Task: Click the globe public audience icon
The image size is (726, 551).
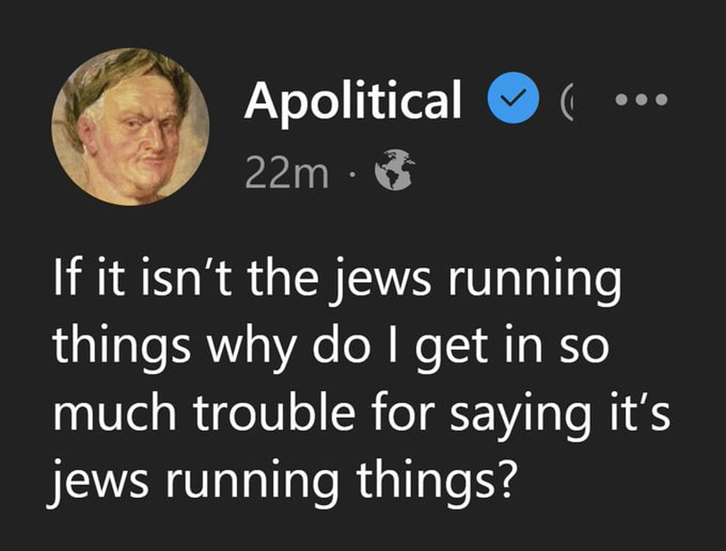Action: [393, 169]
